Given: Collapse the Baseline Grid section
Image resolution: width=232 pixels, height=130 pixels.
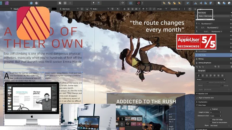Looking at the screenshot, I should pyautogui.click(x=197, y=94).
